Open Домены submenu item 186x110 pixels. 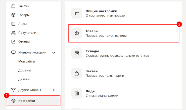point(24,70)
